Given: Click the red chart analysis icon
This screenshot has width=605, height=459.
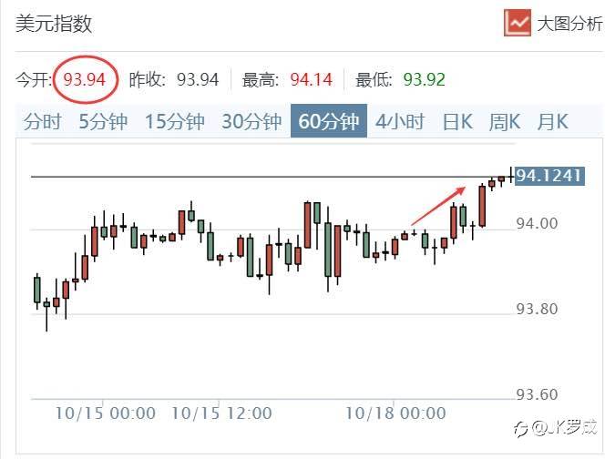Looking at the screenshot, I should [517, 23].
